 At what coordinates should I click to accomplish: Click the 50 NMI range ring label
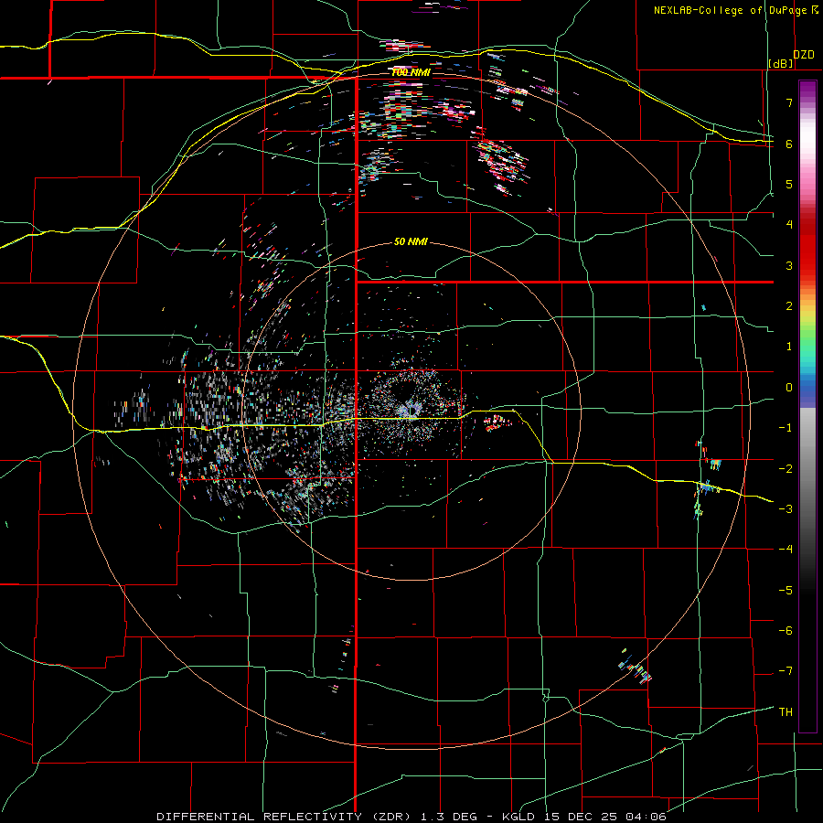(411, 242)
